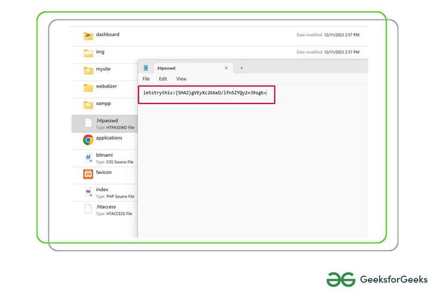435x294 pixels.
Task: Select the bitnami file name
Action: pos(104,155)
